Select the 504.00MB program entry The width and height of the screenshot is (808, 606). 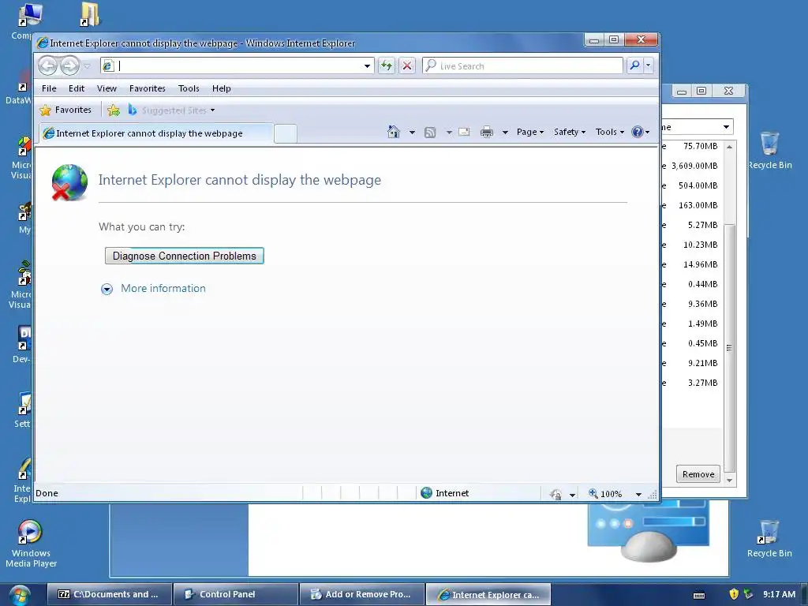(x=690, y=185)
